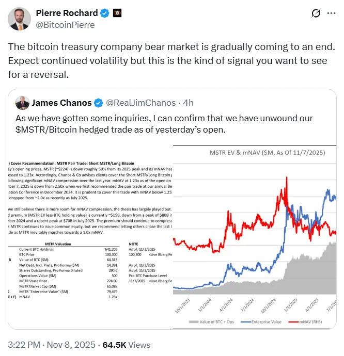Image resolution: width=344 pixels, height=356 pixels.
Task: Open the James Chanos name in quoted post
Action: point(61,103)
